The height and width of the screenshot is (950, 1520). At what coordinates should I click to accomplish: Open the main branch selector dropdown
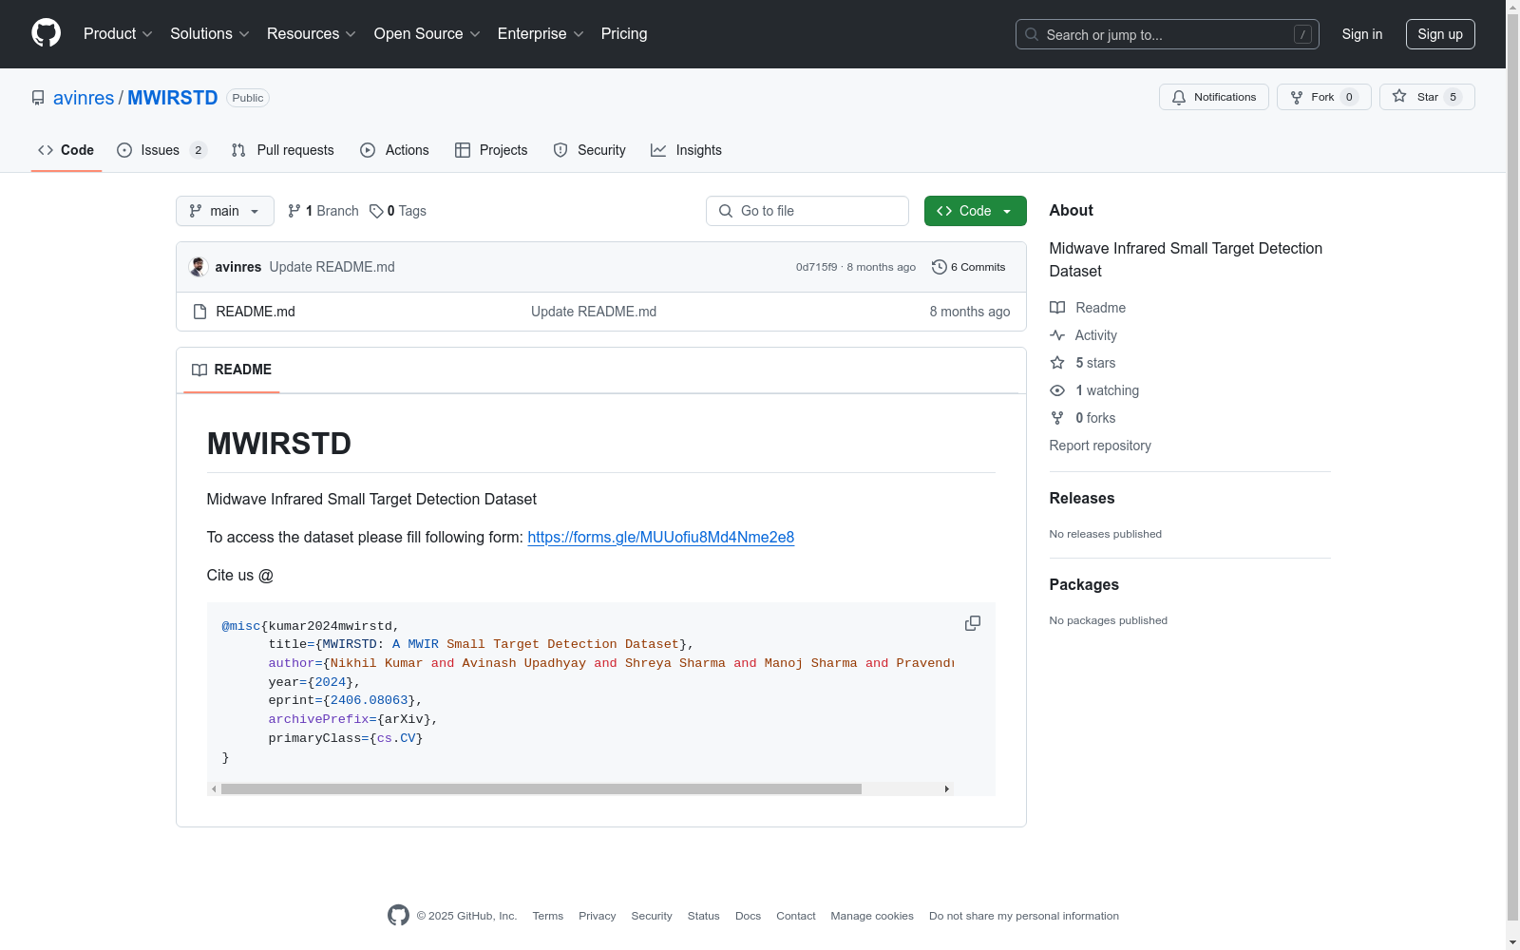(225, 211)
